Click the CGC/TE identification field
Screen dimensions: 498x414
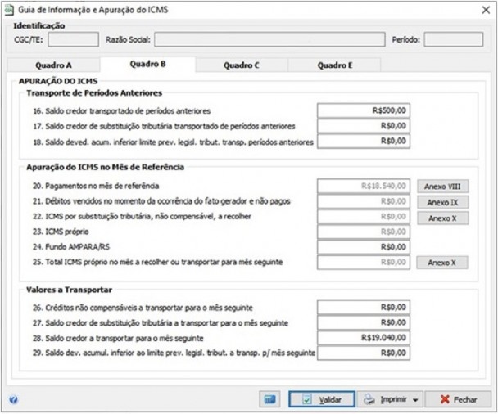(74, 38)
